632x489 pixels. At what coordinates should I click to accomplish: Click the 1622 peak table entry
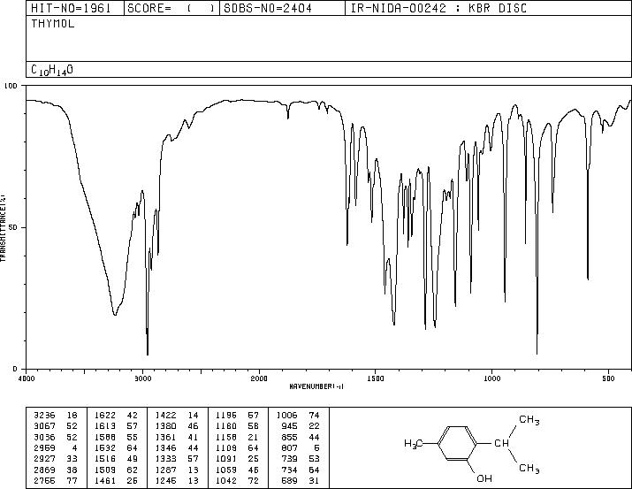[116, 415]
